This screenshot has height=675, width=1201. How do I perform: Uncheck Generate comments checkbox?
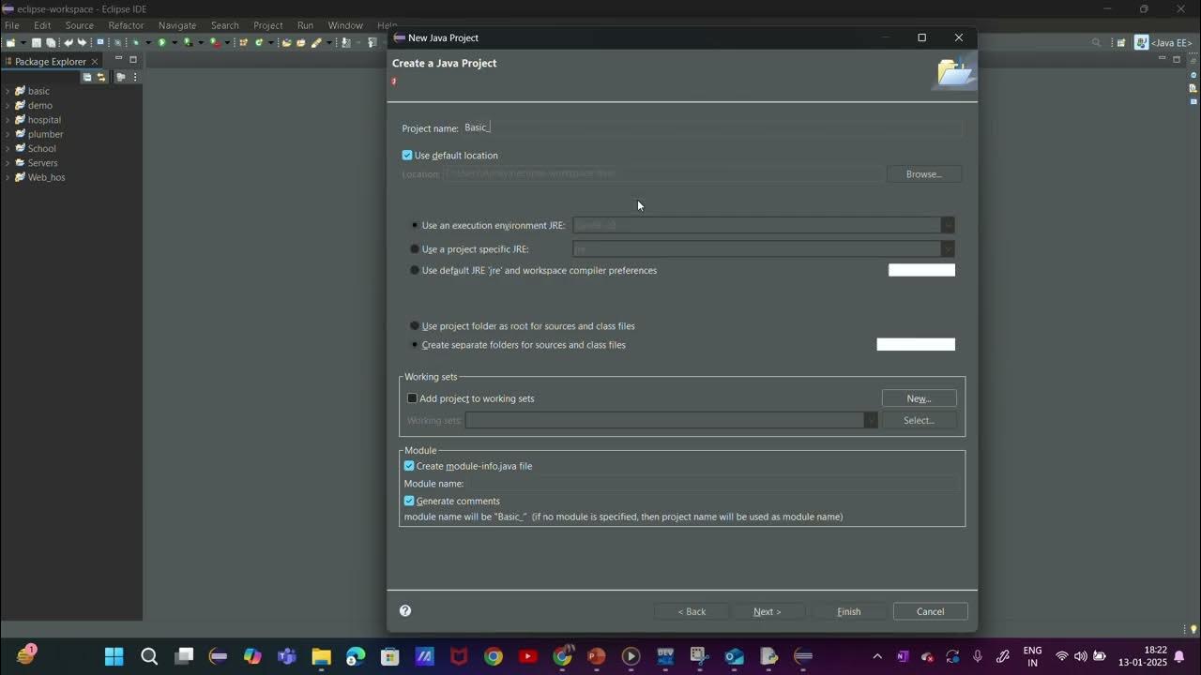(409, 501)
